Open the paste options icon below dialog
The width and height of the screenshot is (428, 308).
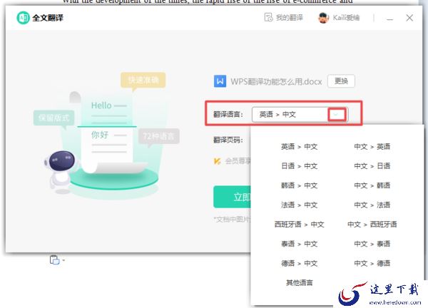click(x=55, y=260)
